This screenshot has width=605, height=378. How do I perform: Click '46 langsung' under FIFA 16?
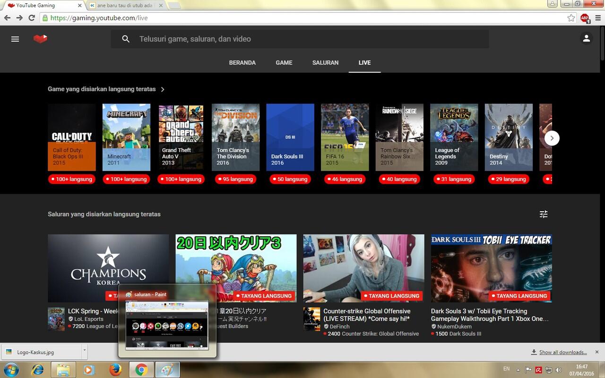345,179
